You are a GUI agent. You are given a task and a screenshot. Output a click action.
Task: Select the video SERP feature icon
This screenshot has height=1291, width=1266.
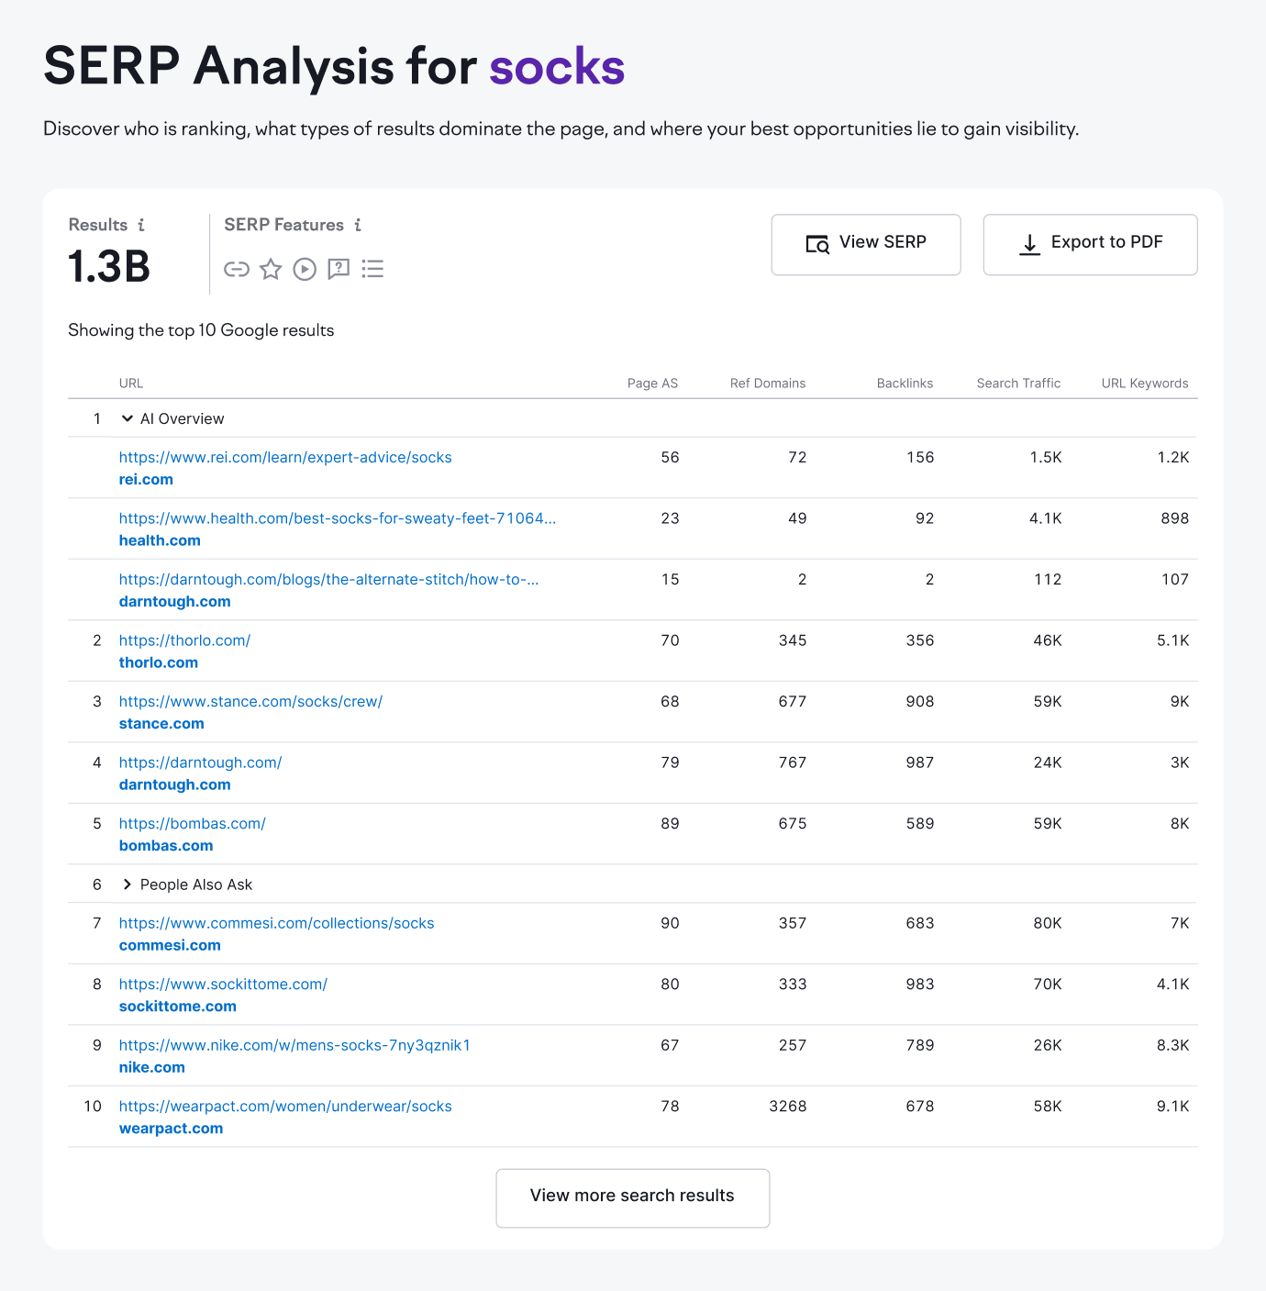pyautogui.click(x=304, y=269)
